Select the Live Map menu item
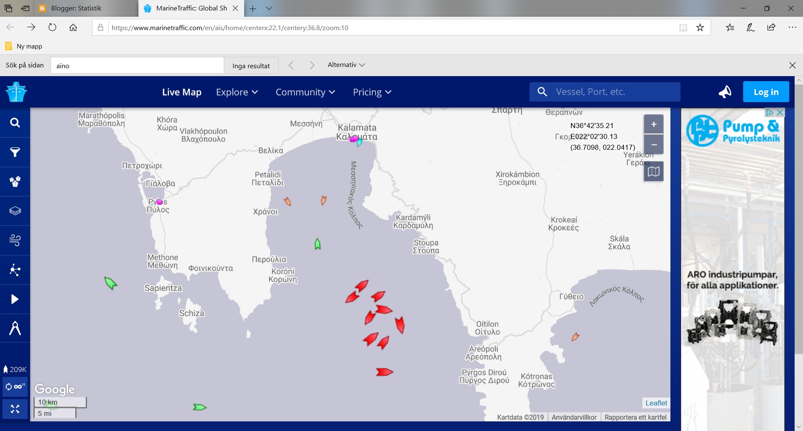Screen dimensions: 803x431 [182, 92]
